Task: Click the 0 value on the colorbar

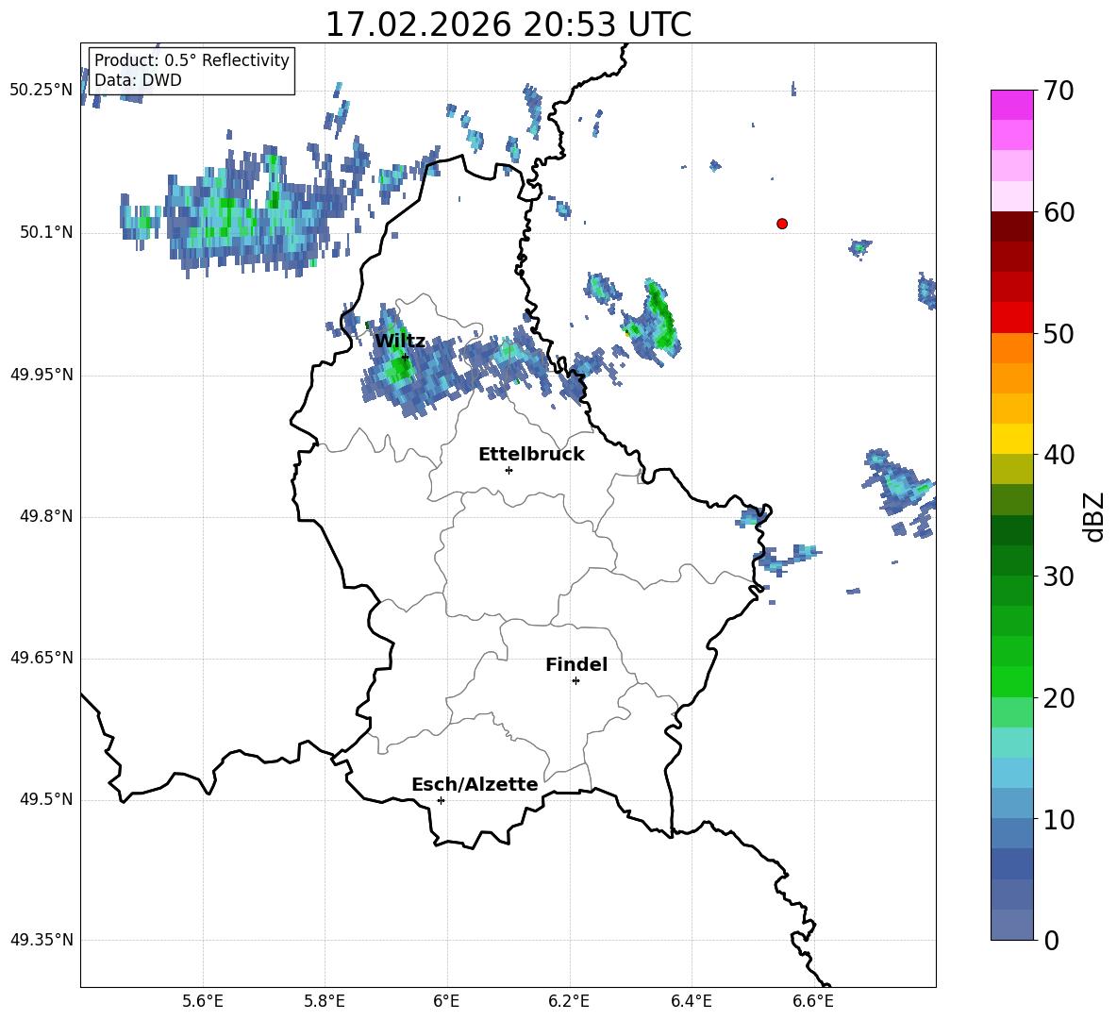Action: coord(1051,940)
